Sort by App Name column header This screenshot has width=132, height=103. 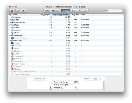click(23, 15)
